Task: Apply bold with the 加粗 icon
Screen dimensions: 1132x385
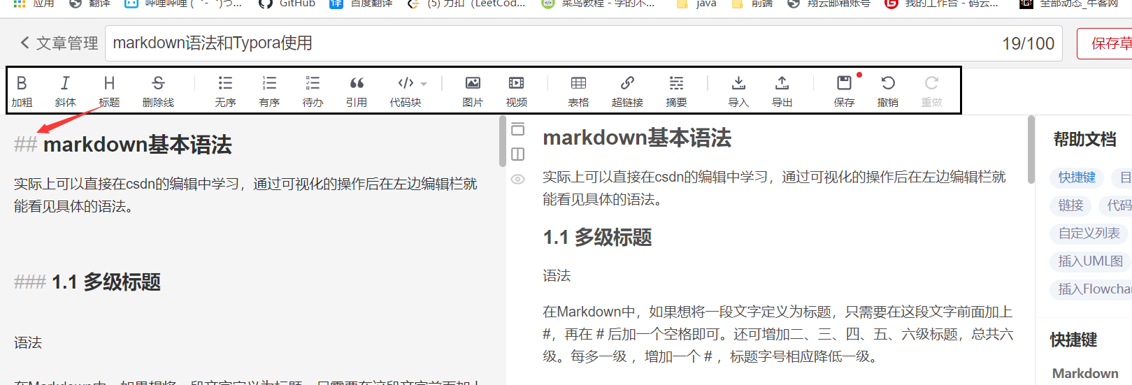Action: 22,91
